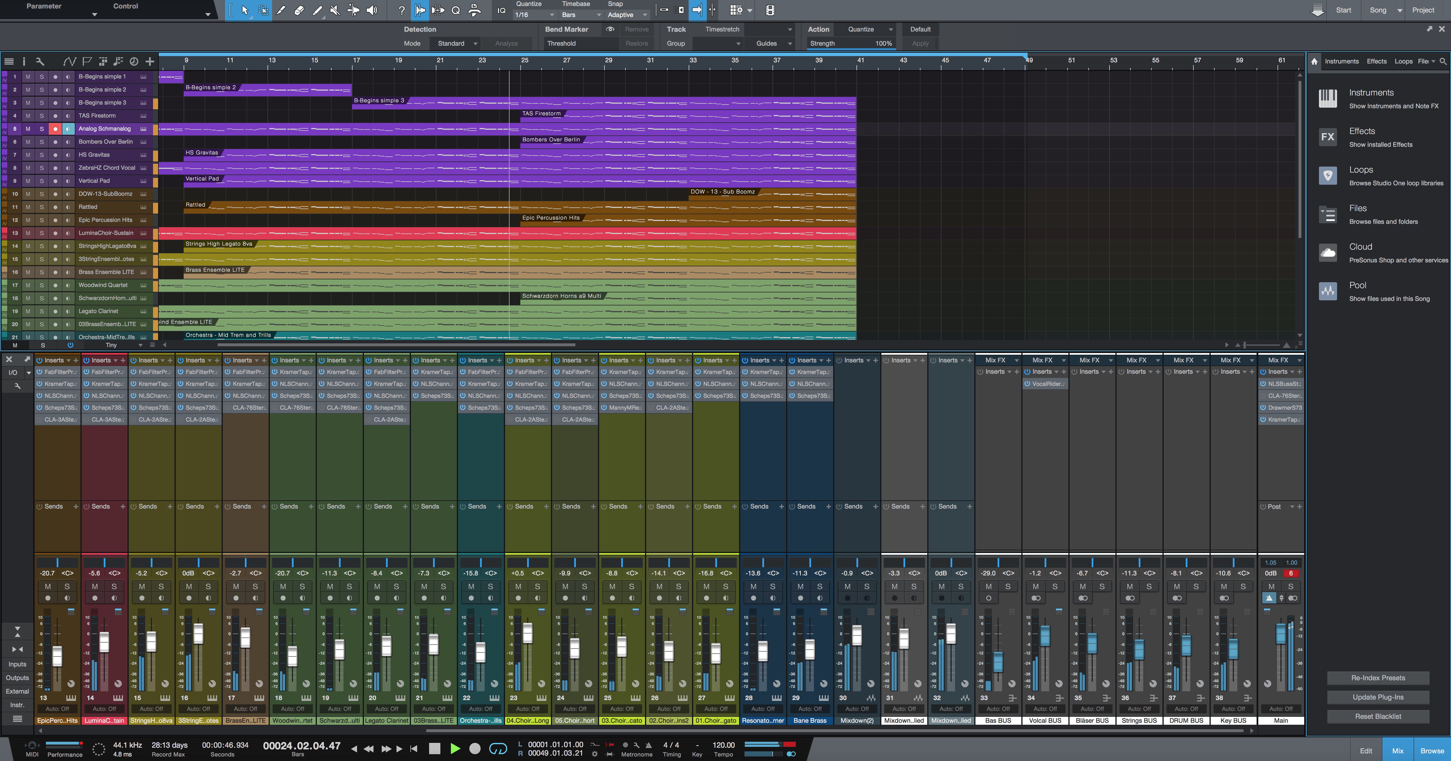Image resolution: width=1451 pixels, height=761 pixels.
Task: Start playback with Play button
Action: coord(455,749)
